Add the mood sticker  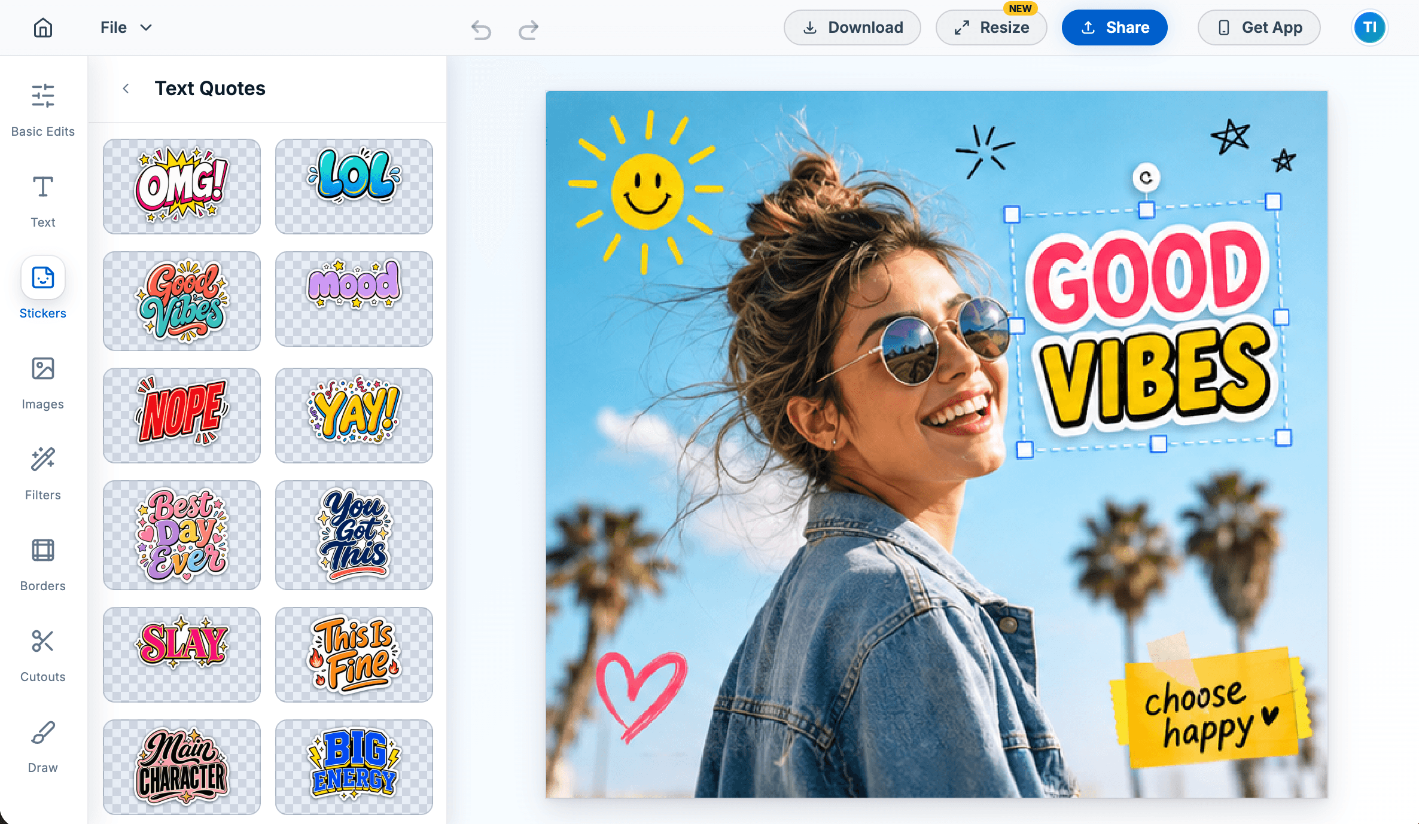[x=354, y=298]
